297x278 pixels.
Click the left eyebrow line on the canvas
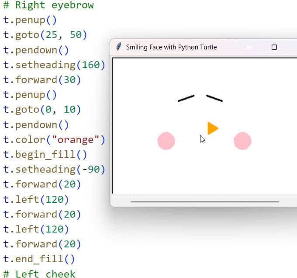[186, 98]
